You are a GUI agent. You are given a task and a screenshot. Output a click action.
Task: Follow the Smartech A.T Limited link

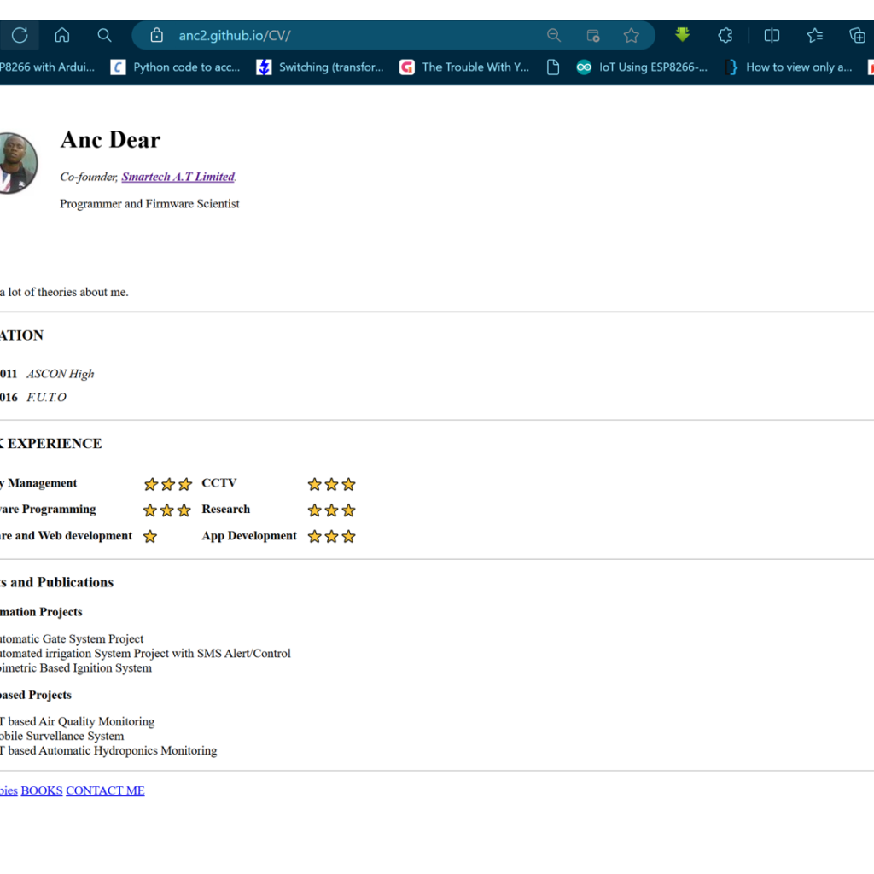(178, 177)
